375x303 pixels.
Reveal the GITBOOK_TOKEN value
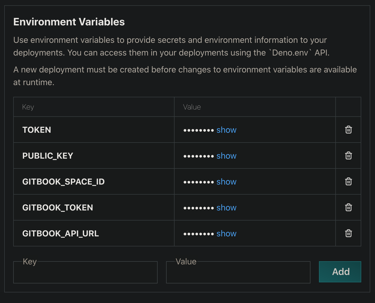click(x=226, y=208)
